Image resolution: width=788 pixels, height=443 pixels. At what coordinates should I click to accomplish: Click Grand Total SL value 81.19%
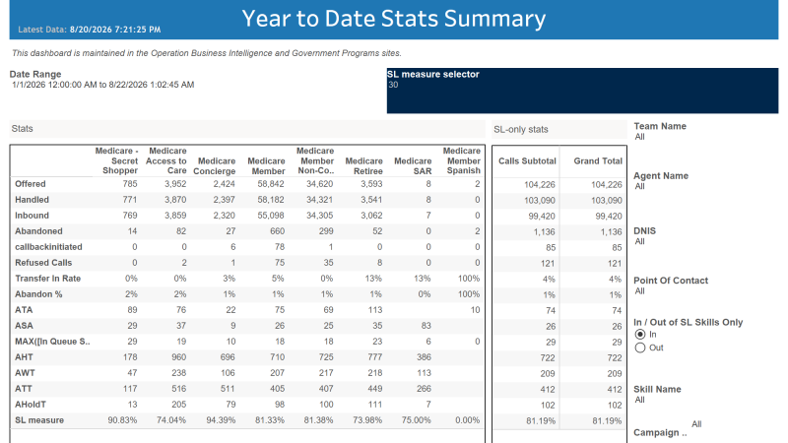click(x=607, y=421)
